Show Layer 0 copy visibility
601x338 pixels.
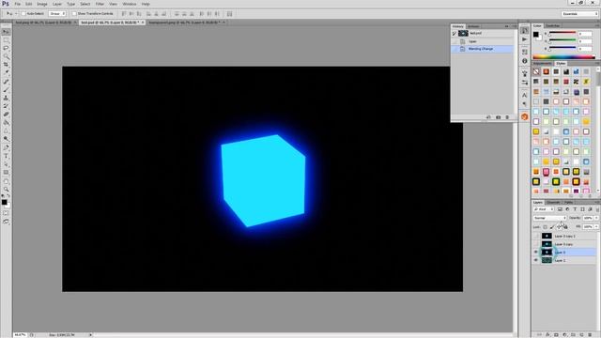point(536,244)
